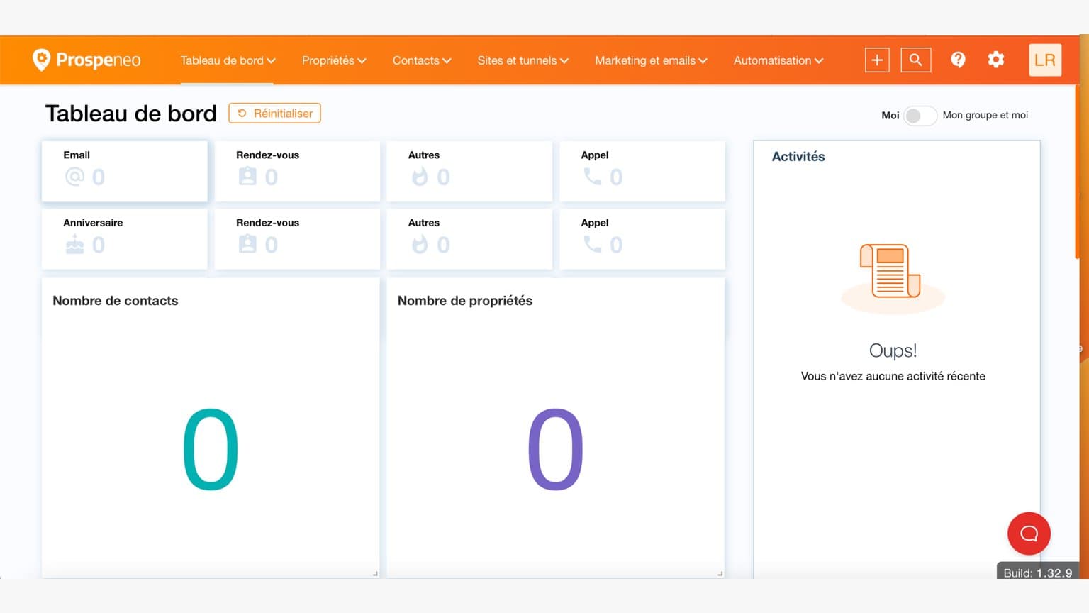The height and width of the screenshot is (613, 1089).
Task: Open the chat bubble in bottom corner
Action: pos(1029,533)
